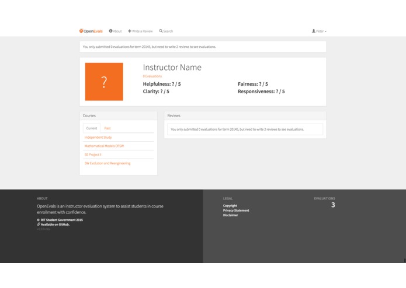Viewport: 406px width, 288px height.
Task: Click the top alert about term 20145
Action: [x=203, y=47]
